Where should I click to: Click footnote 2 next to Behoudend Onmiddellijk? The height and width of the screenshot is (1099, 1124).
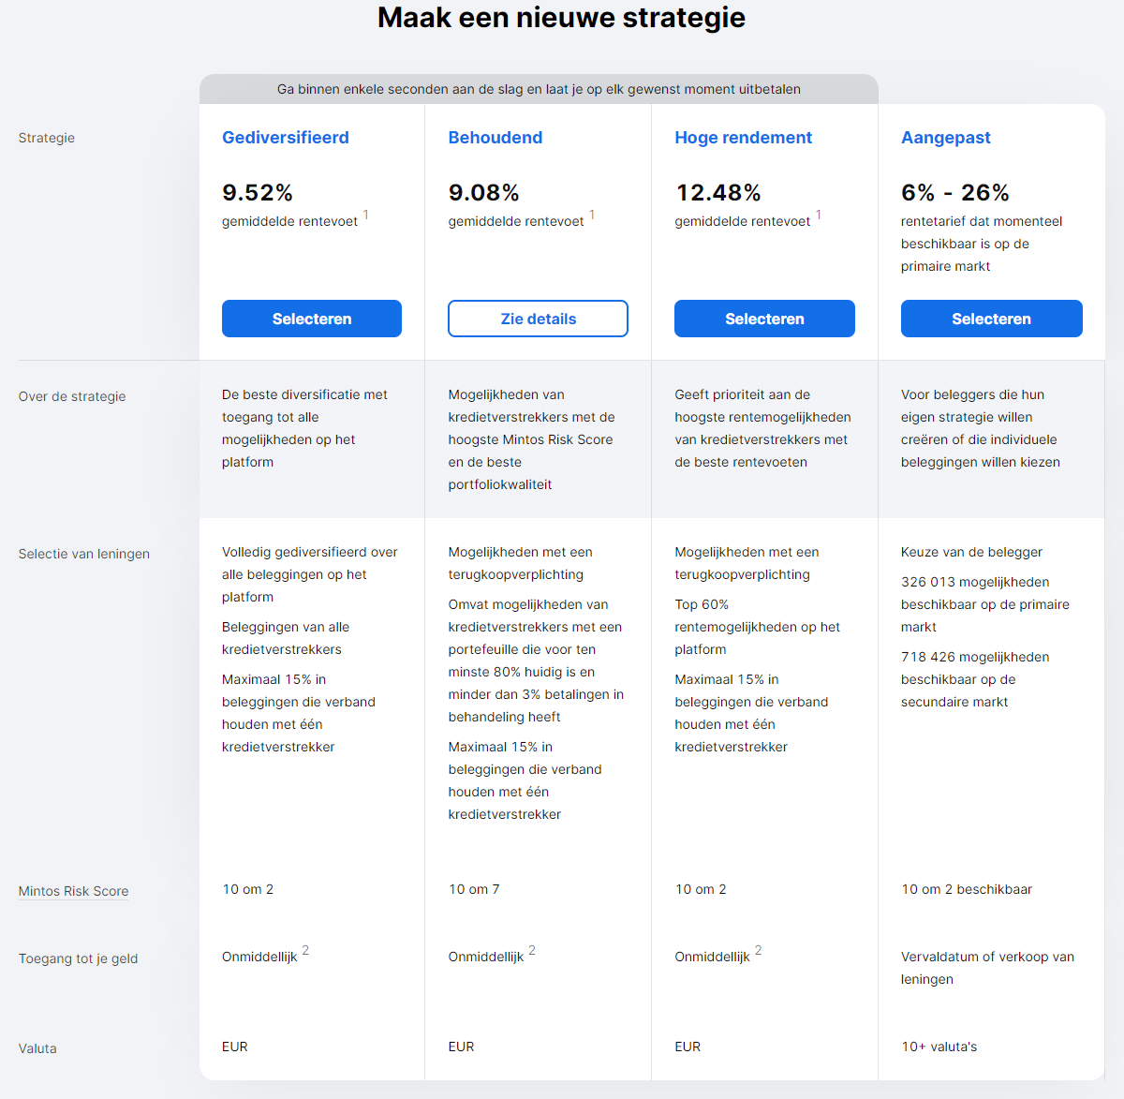pos(532,951)
